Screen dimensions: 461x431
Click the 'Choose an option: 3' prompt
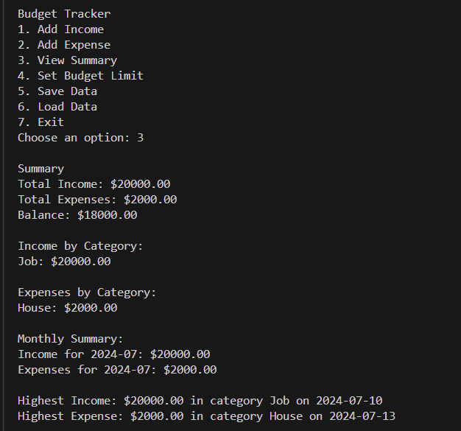pos(80,138)
